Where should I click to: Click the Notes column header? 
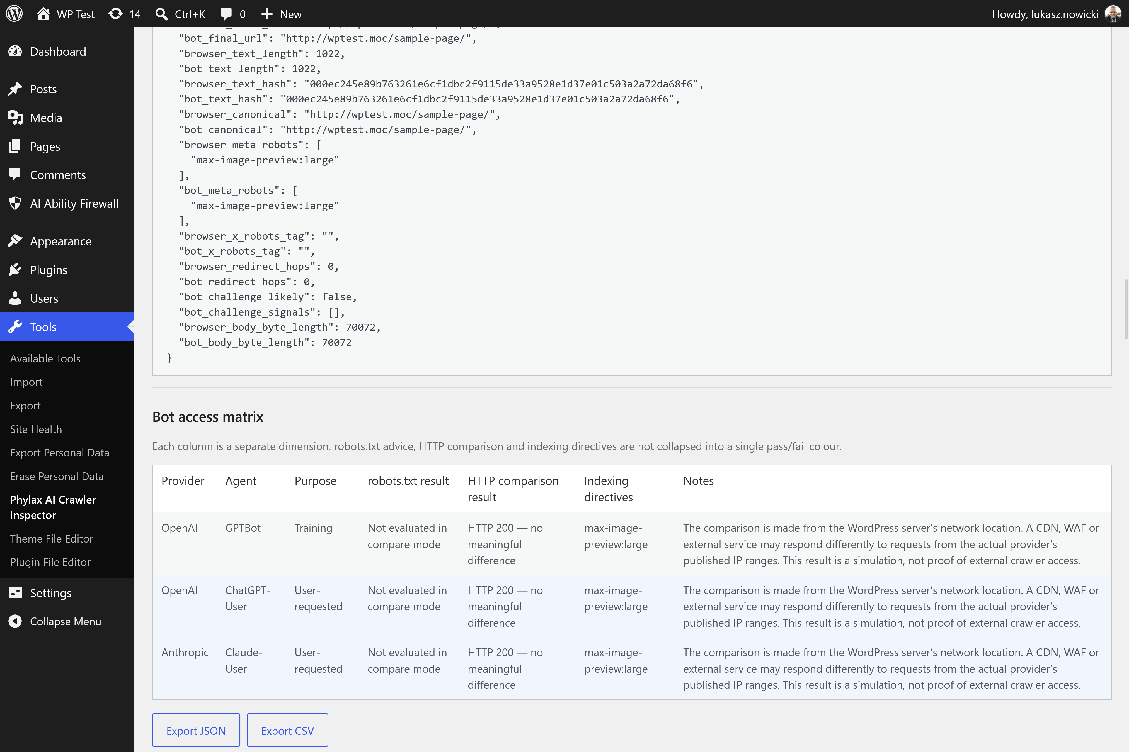click(x=698, y=480)
